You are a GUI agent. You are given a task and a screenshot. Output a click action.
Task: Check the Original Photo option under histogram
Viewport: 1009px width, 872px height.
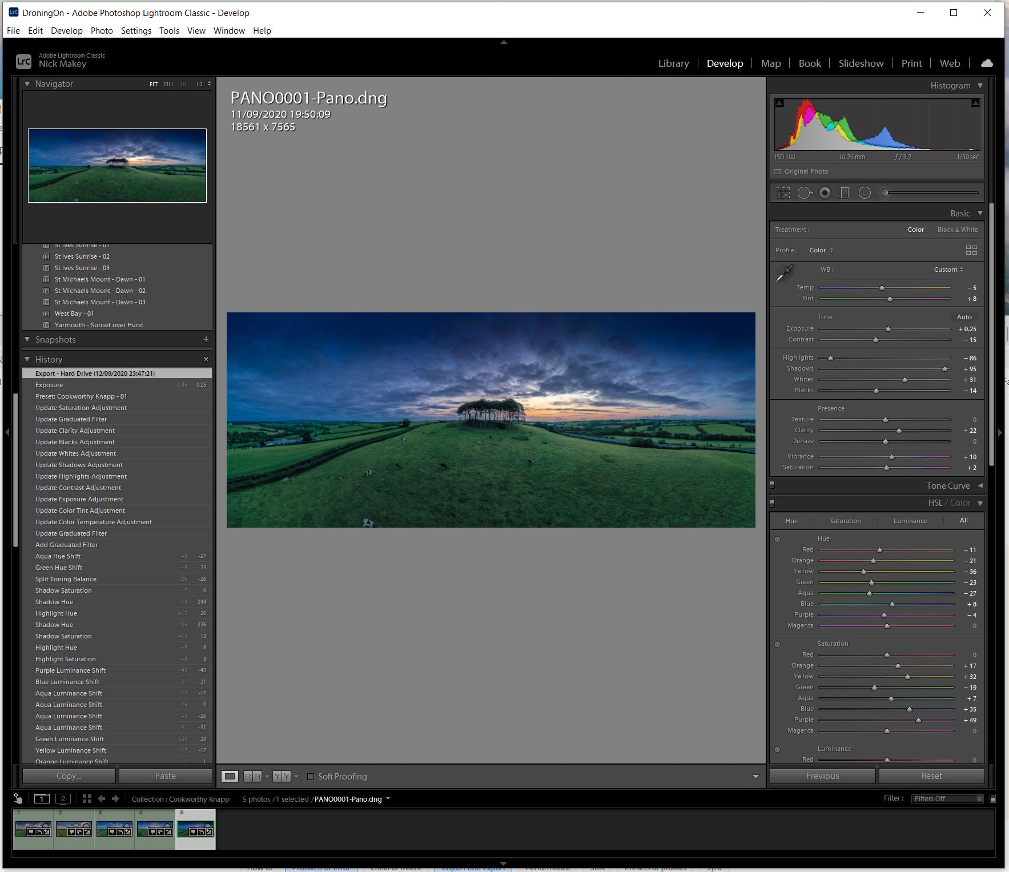[777, 171]
